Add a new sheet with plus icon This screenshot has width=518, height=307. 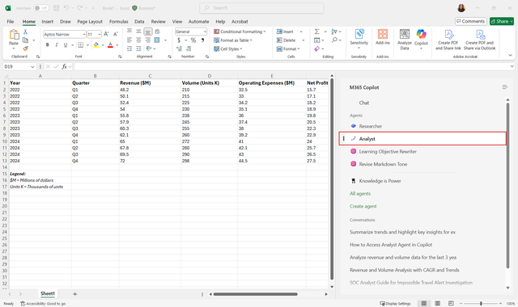pos(75,294)
